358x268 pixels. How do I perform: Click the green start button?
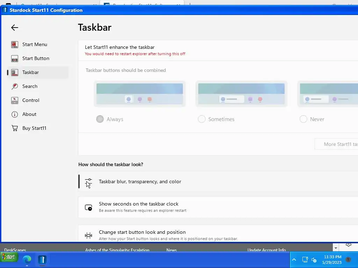pos(9,257)
